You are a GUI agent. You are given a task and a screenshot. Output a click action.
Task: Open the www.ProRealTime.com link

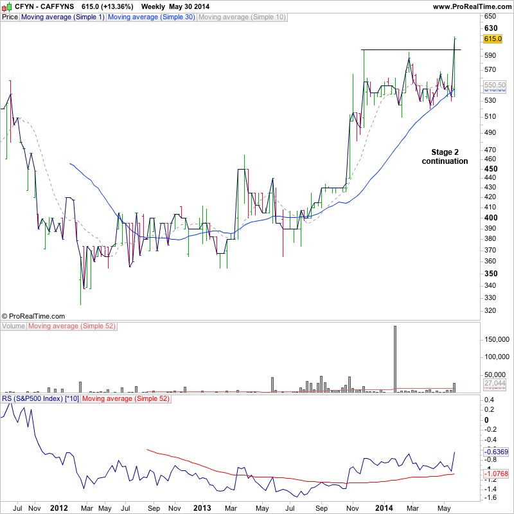click(472, 6)
